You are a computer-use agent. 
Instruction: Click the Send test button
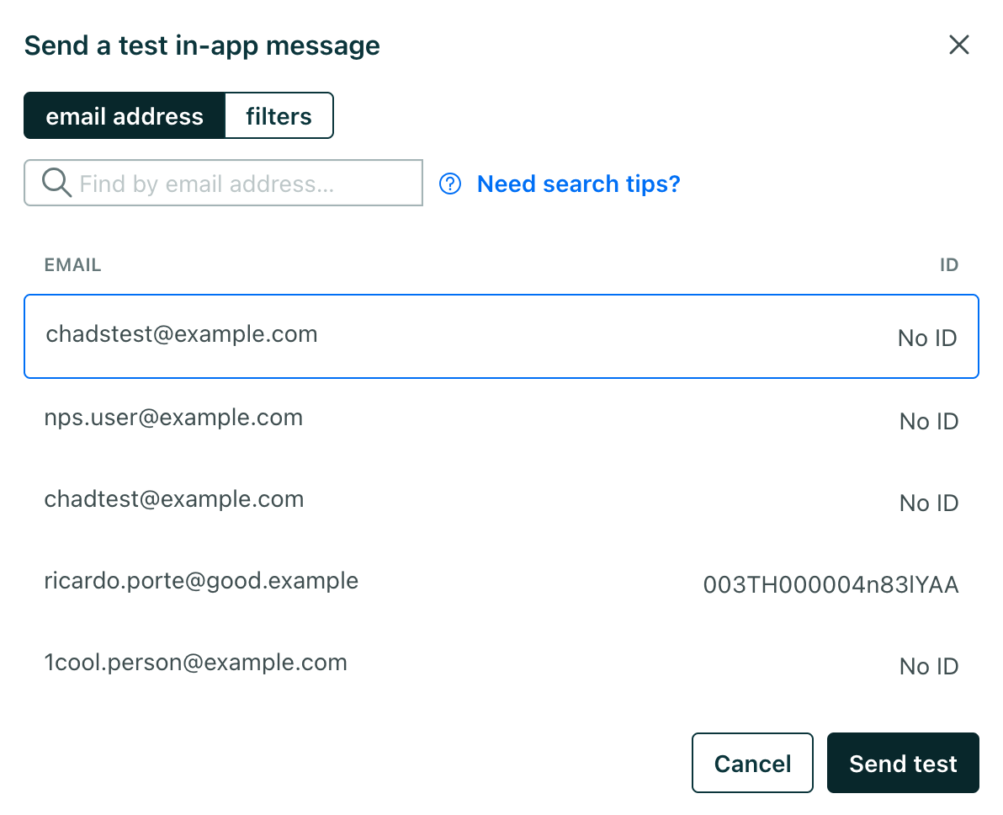pyautogui.click(x=902, y=764)
